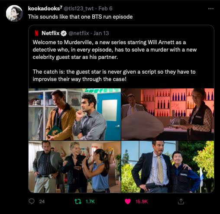The width and height of the screenshot is (220, 214).
Task: Click the green retweet icon
Action: click(x=78, y=201)
